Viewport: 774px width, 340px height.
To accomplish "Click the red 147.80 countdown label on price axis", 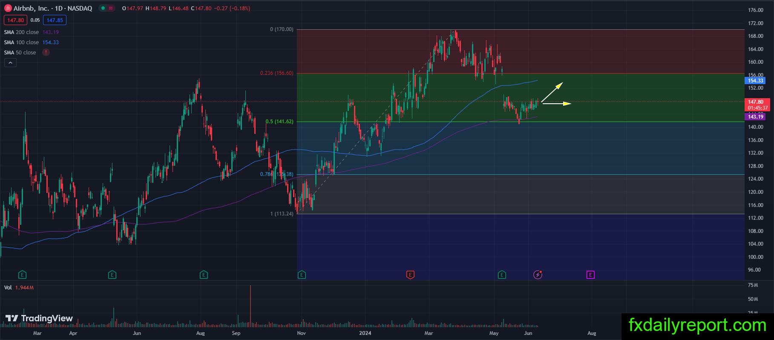I will coord(757,105).
